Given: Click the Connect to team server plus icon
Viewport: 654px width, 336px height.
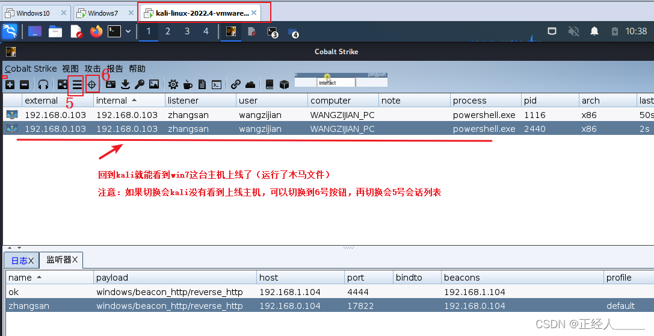Looking at the screenshot, I should tap(10, 85).
